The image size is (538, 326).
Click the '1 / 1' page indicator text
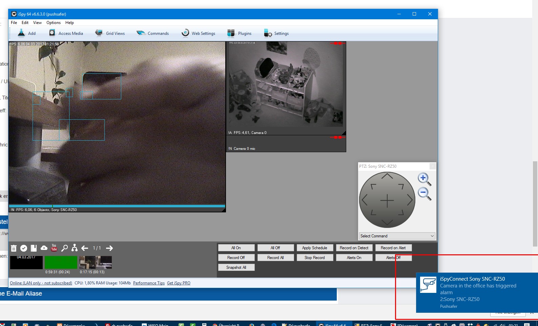click(x=97, y=248)
